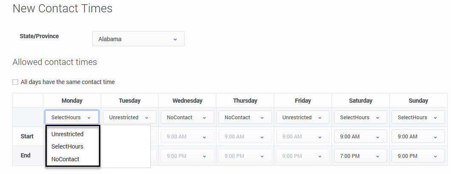Open the State/Province Alabama dropdown
The image size is (451, 174).
click(138, 39)
